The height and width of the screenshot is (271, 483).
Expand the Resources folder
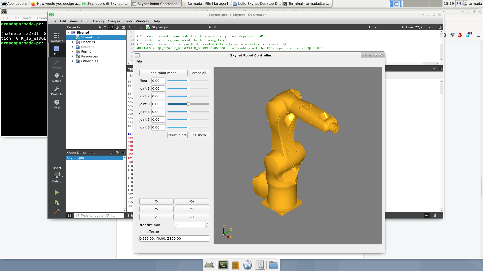coord(73,56)
